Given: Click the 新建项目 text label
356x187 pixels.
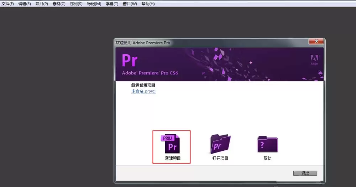Looking at the screenshot, I should click(173, 158).
